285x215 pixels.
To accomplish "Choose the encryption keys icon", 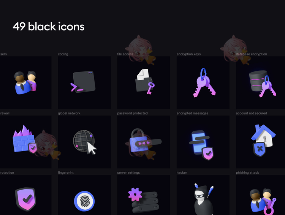I will coord(204,83).
